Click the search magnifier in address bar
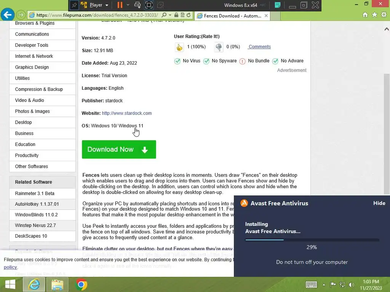 click(x=164, y=15)
